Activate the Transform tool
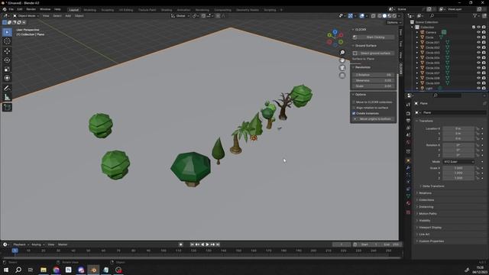Screen dimensions: 489x275 click(7, 78)
